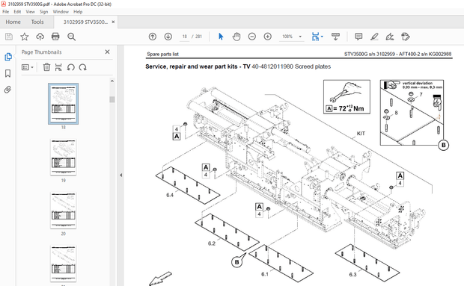Zoom out with the minus button
464x286 pixels.
(x=251, y=37)
